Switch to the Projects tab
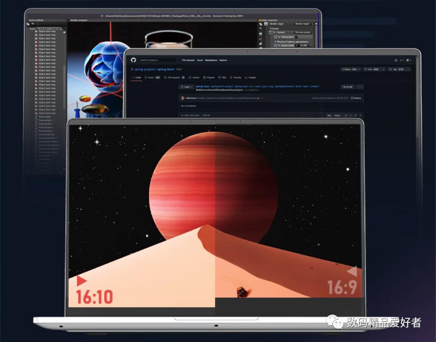 [209, 78]
